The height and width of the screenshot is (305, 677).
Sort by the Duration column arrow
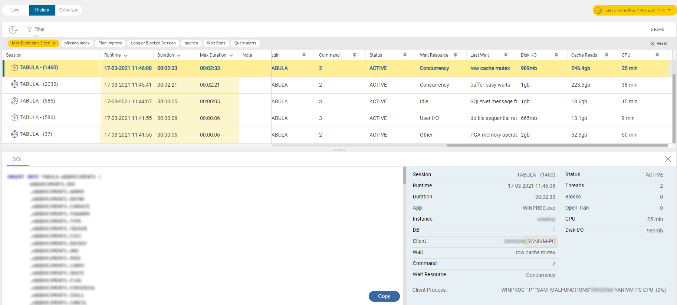[179, 56]
